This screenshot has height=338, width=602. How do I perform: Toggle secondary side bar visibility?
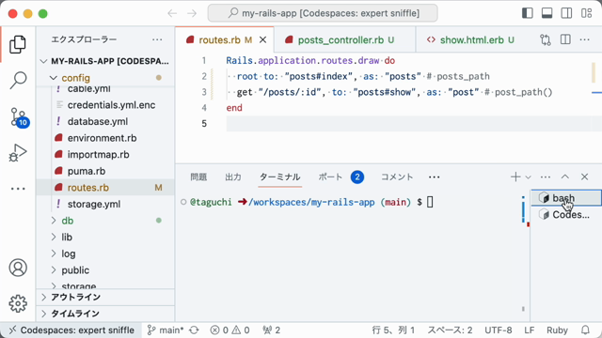coord(566,13)
